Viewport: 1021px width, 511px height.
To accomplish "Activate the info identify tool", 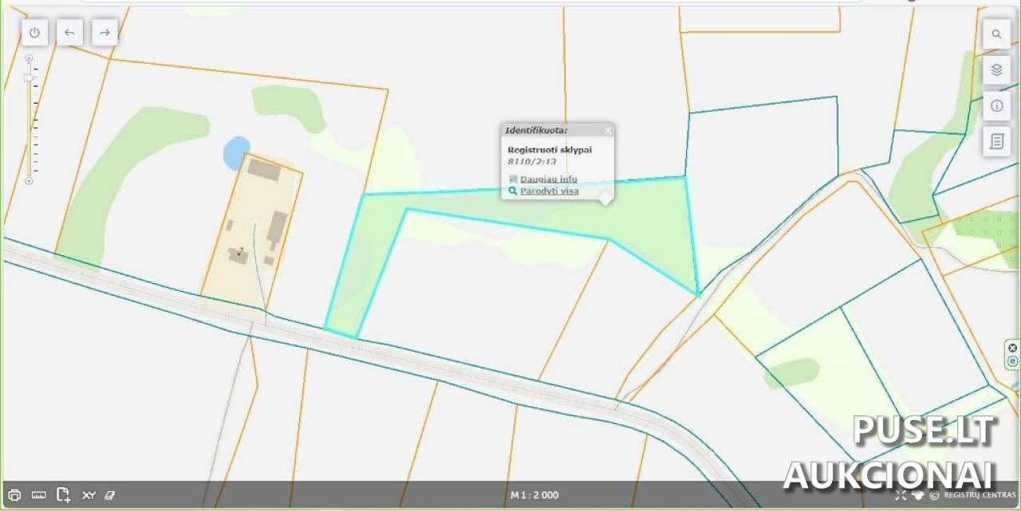I will [x=996, y=106].
